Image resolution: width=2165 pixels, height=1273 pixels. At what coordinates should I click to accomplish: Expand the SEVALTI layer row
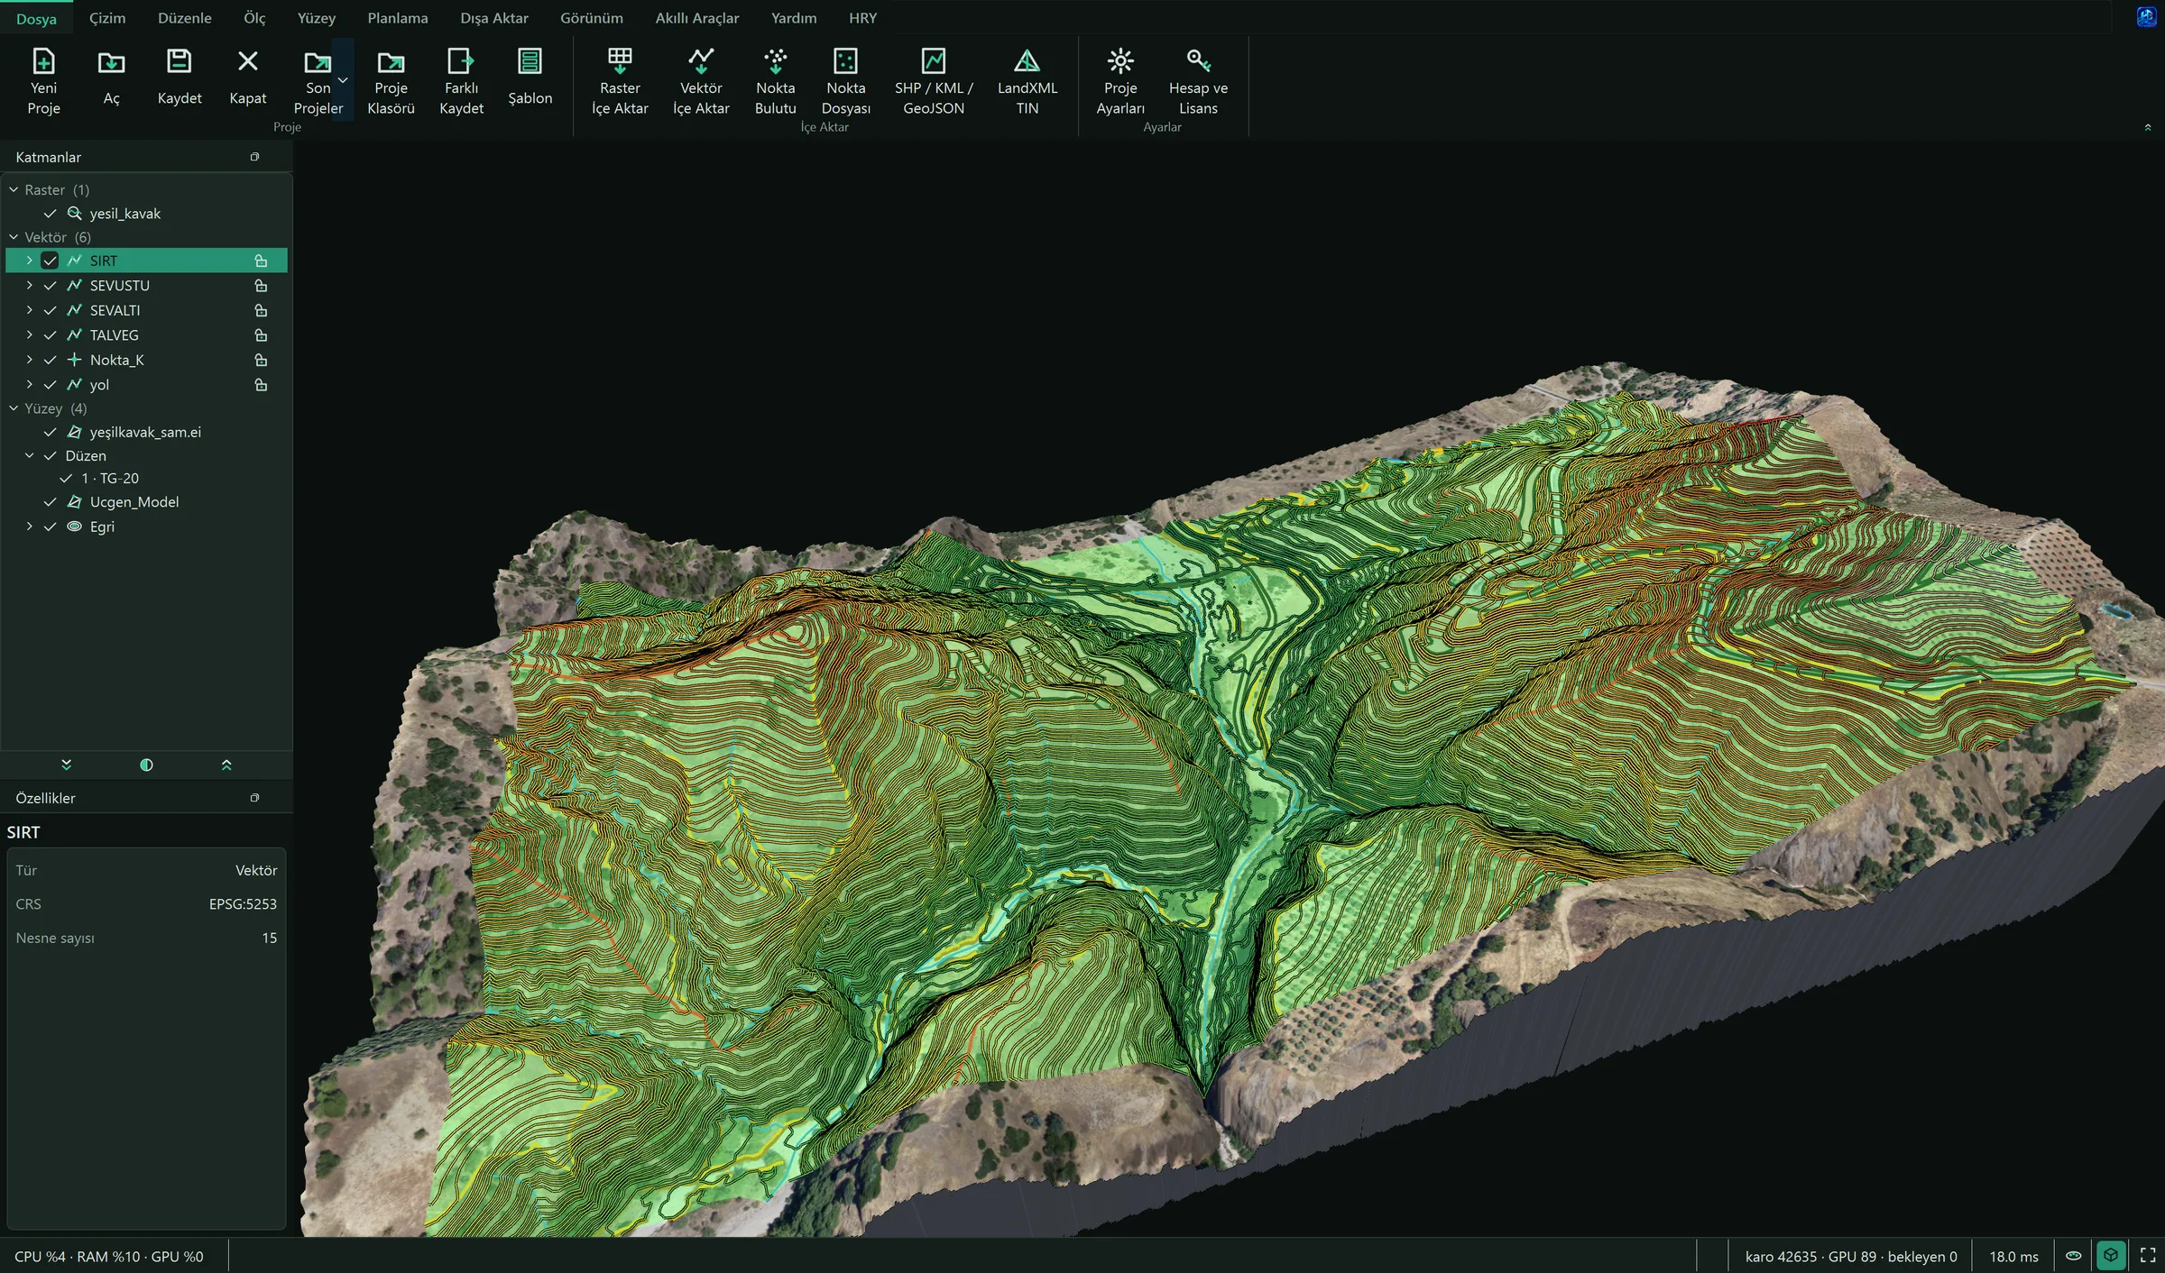click(x=29, y=310)
